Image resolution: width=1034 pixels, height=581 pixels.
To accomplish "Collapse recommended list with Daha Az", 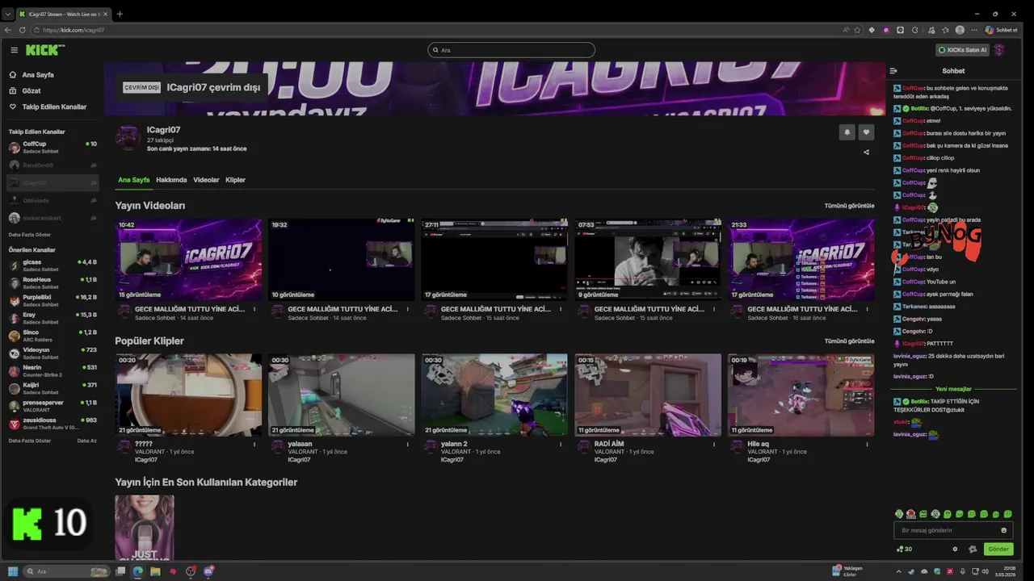I will (86, 441).
